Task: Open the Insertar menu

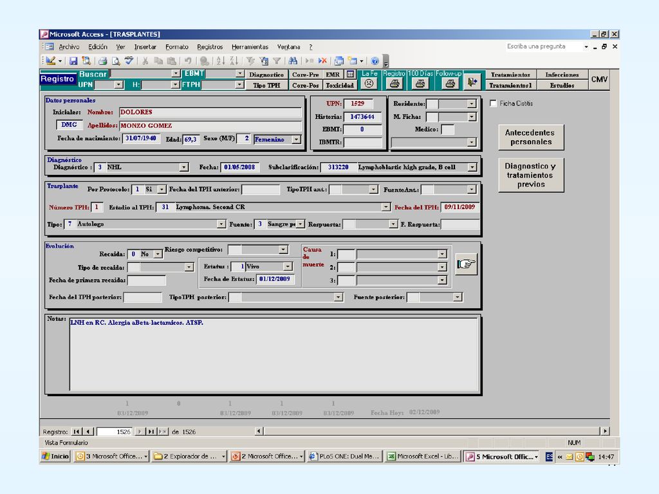Action: pyautogui.click(x=145, y=47)
